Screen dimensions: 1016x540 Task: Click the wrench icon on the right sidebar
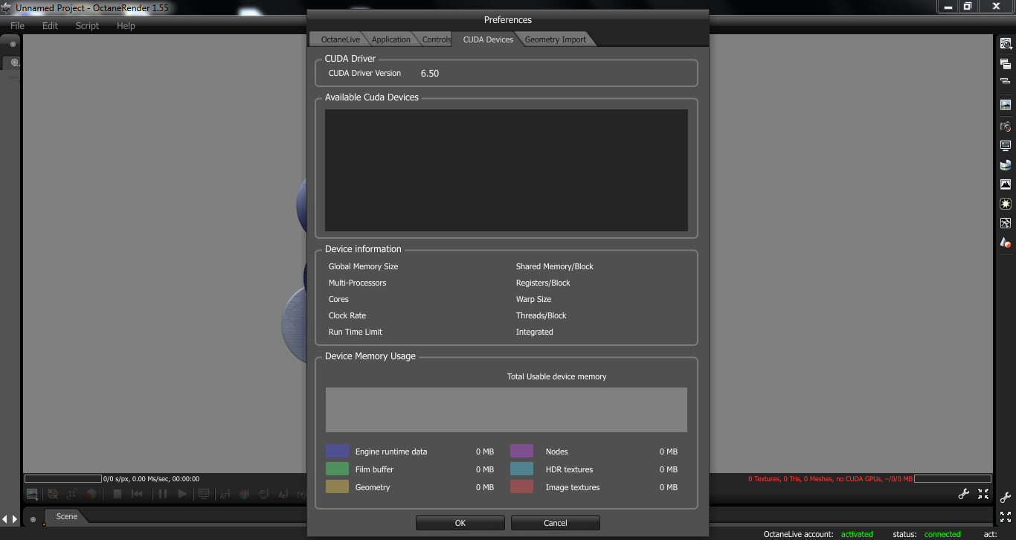(1006, 498)
